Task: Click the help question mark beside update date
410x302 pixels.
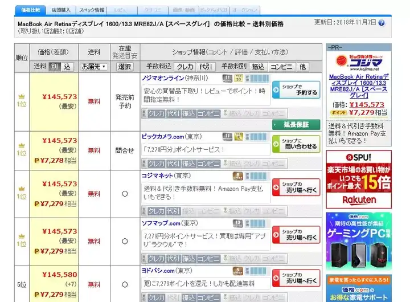Action: [x=382, y=23]
